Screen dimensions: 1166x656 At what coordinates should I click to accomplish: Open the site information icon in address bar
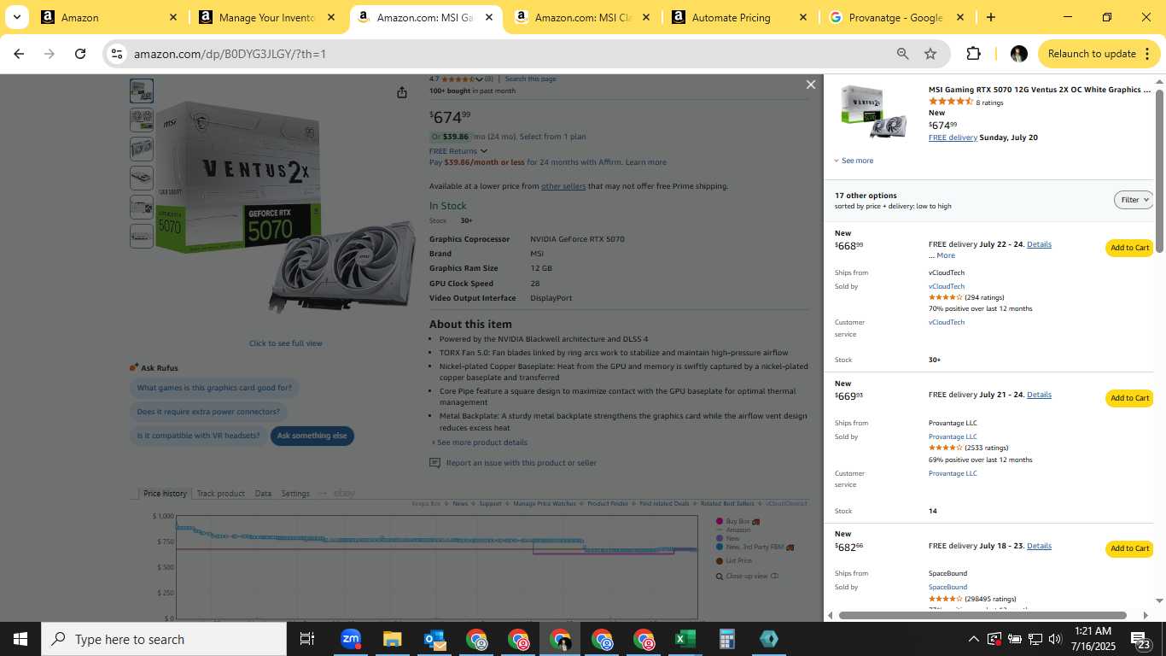117,54
